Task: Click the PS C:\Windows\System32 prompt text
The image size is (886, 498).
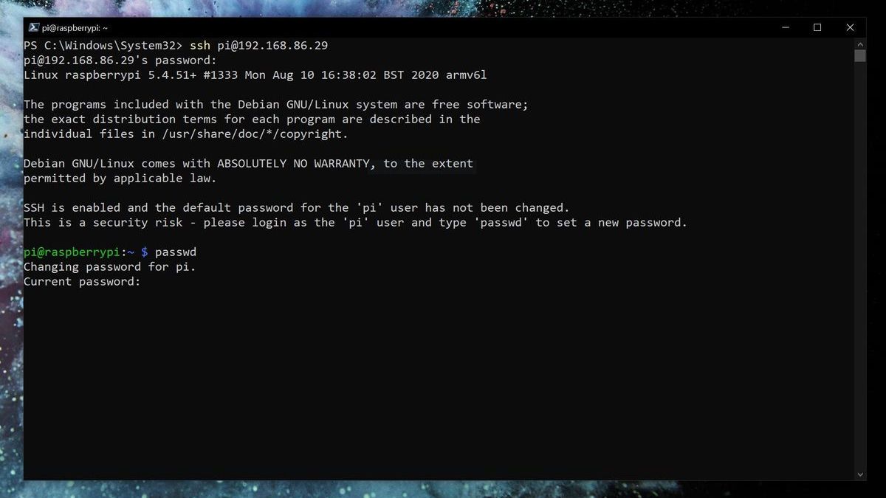Action: 103,45
